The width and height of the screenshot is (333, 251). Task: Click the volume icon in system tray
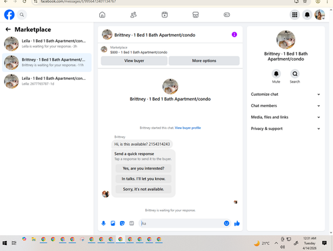pos(282,247)
